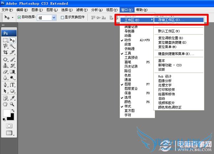Image resolution: width=214 pixels, height=154 pixels.
Task: Enable 显示变换控件 checkbox
Action: pyautogui.click(x=62, y=17)
